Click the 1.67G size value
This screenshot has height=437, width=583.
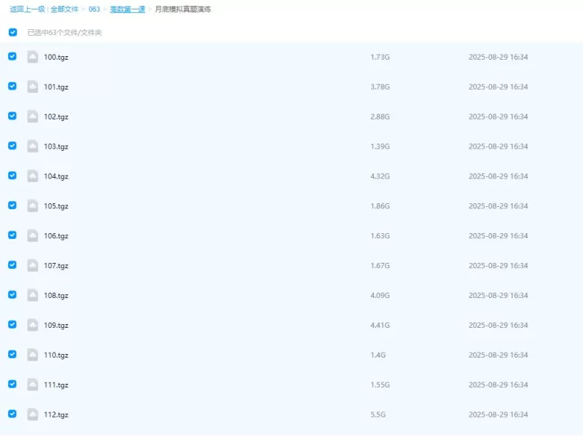click(x=380, y=265)
